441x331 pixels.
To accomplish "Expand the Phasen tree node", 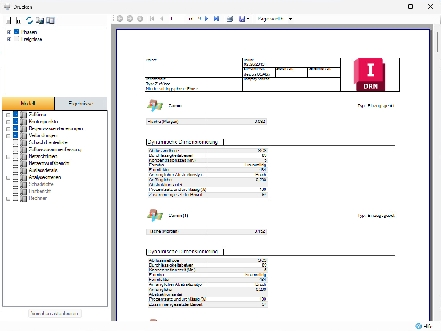I will [9, 32].
